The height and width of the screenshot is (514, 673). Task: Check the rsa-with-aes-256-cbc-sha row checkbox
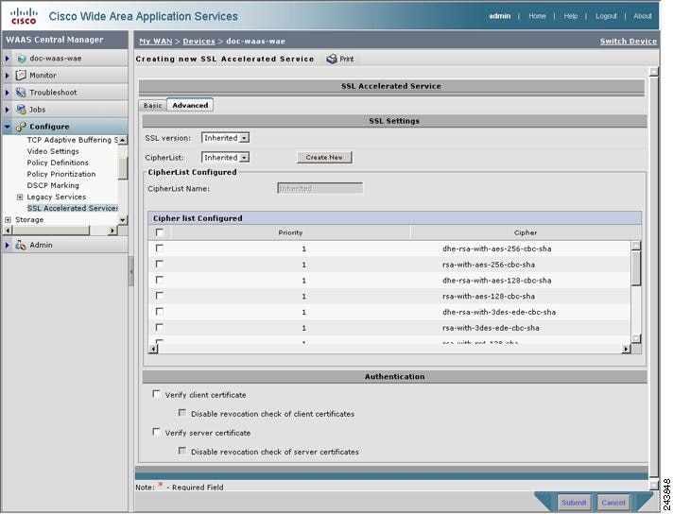click(159, 264)
